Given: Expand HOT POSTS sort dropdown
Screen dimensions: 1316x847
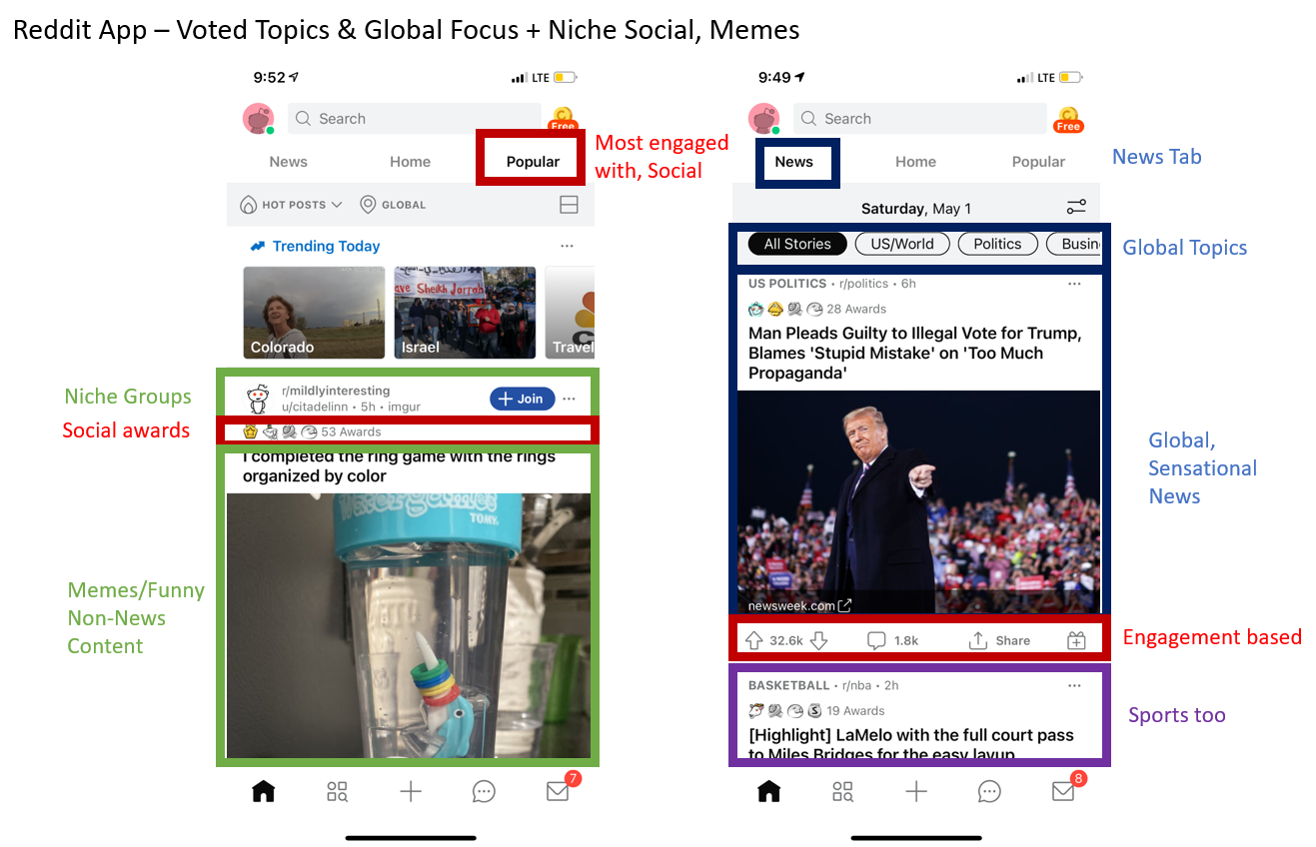Looking at the screenshot, I should tap(292, 205).
